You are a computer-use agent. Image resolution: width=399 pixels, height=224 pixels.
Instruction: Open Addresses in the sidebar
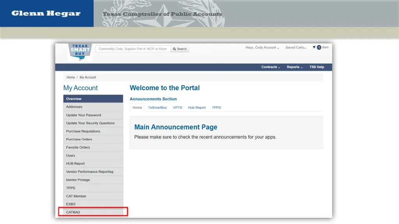point(93,107)
